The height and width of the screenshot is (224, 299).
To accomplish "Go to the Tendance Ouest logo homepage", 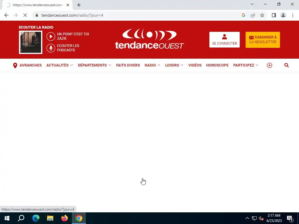I will pos(149,39).
